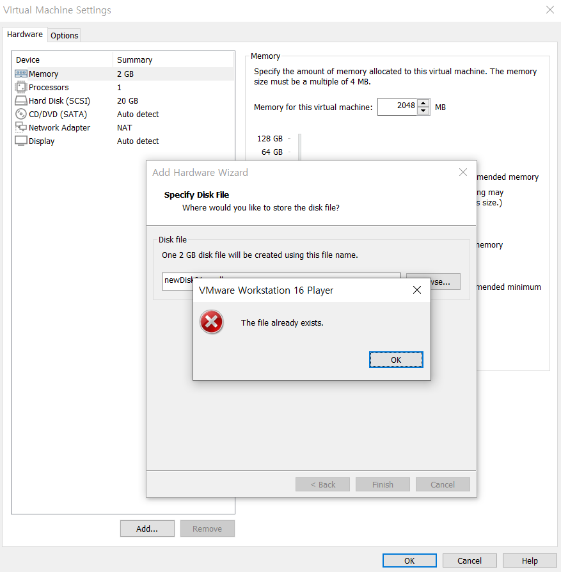
Task: Click the CD/DVD (SATA) disc icon
Action: point(21,114)
